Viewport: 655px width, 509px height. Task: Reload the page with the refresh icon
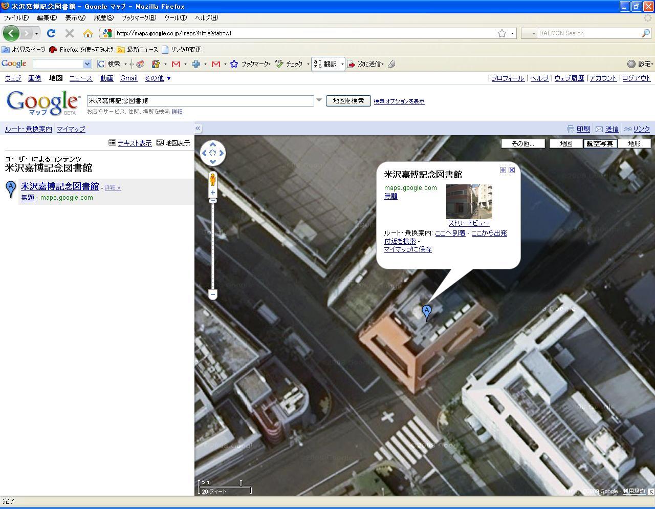(x=51, y=33)
